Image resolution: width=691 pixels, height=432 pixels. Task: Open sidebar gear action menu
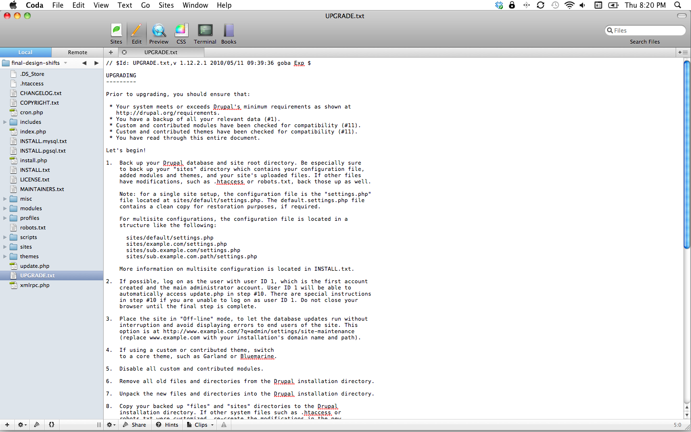(22, 425)
